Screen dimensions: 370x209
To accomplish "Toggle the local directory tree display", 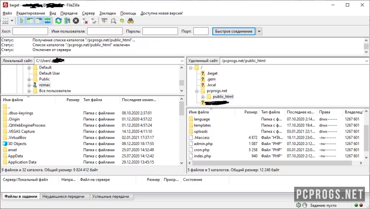I will (30, 21).
